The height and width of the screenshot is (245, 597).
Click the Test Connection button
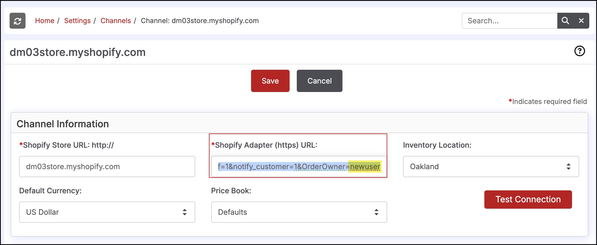click(528, 199)
